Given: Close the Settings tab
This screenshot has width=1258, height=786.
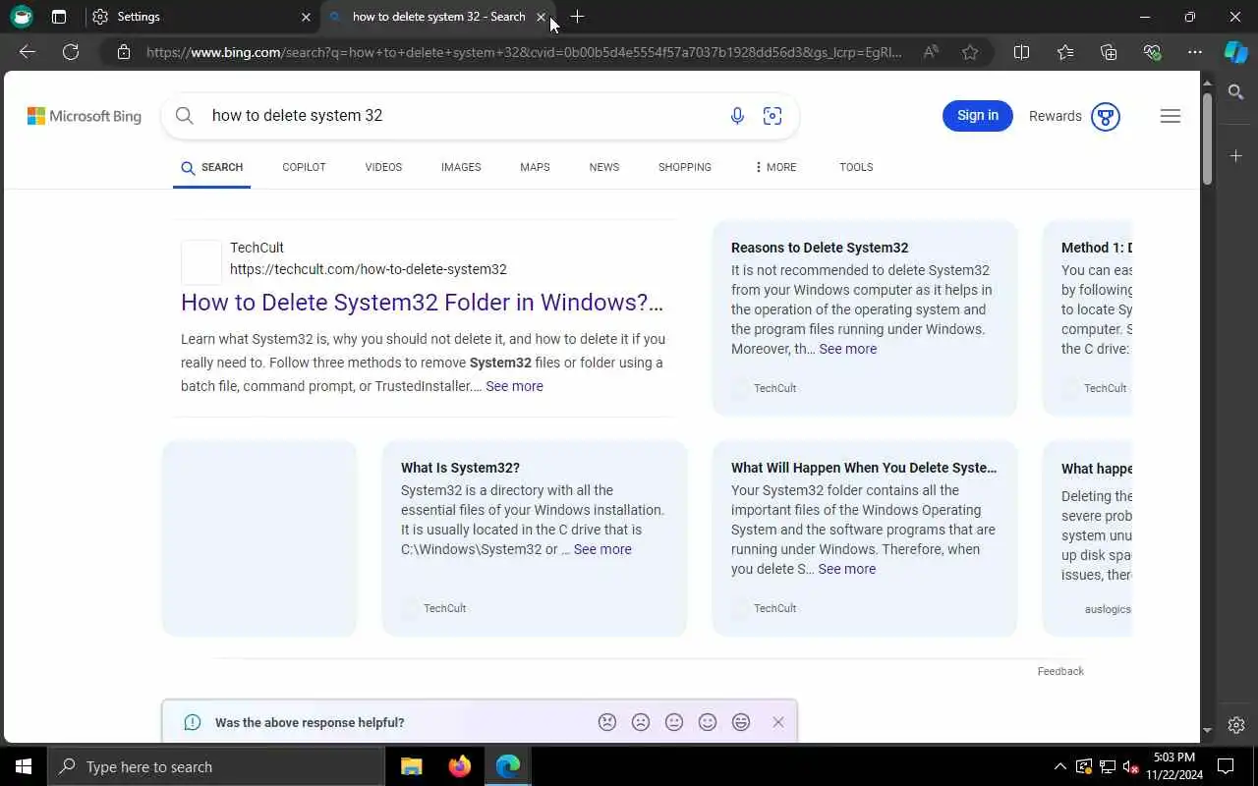Looking at the screenshot, I should click(x=306, y=17).
